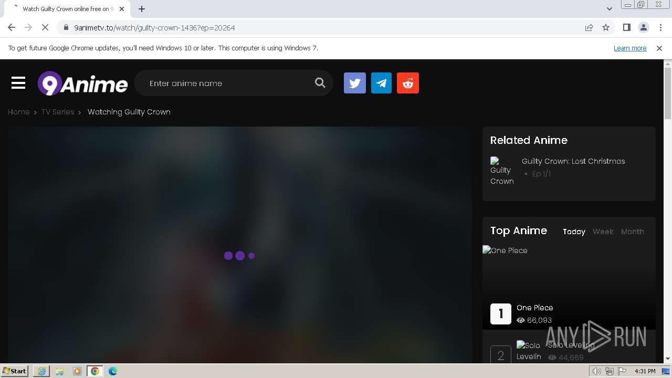Click the share page icon in address bar
Image resolution: width=672 pixels, height=378 pixels.
589,28
